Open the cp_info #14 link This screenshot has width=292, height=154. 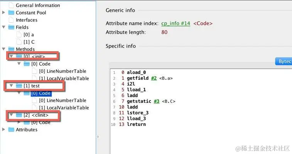coord(176,23)
